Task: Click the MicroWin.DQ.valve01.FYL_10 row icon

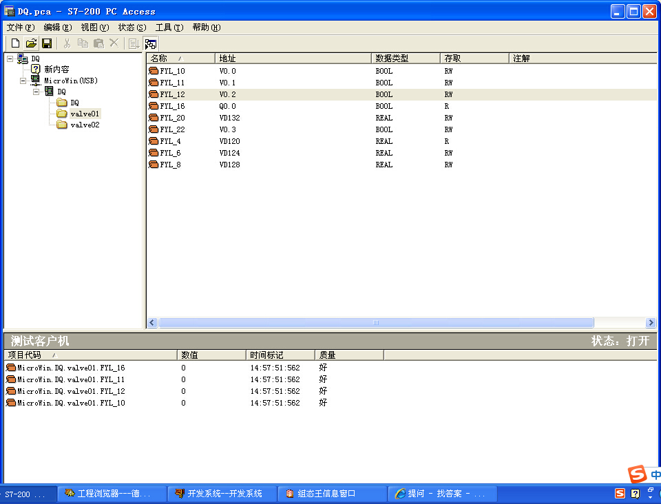Action: pos(11,403)
